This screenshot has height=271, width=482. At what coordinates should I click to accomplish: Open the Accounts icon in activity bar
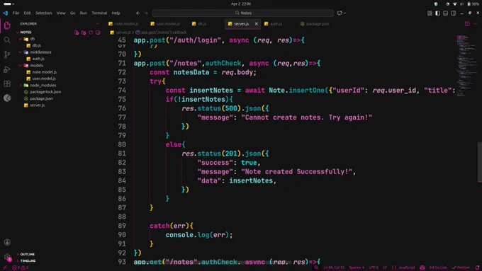click(x=7, y=243)
